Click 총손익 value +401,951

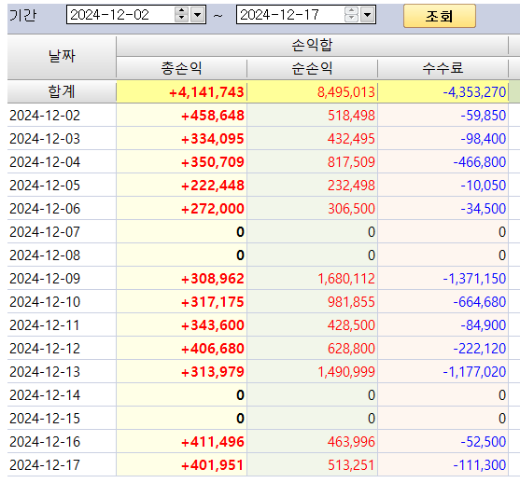(x=213, y=465)
